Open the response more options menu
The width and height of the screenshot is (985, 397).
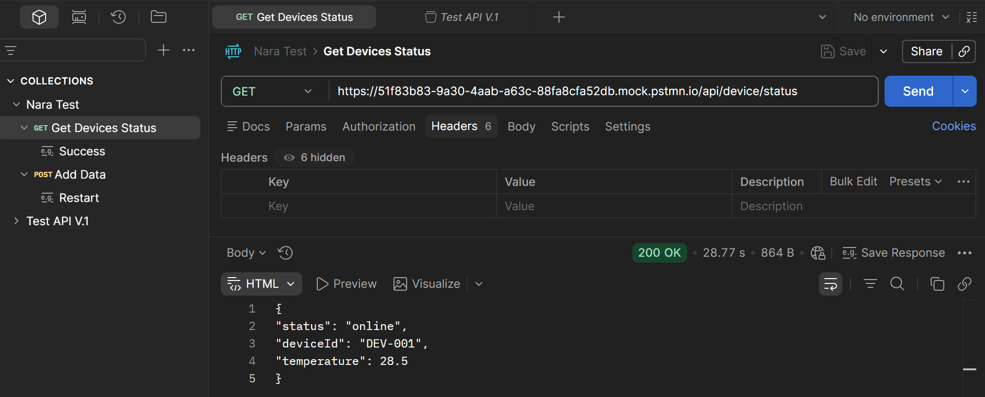(965, 253)
